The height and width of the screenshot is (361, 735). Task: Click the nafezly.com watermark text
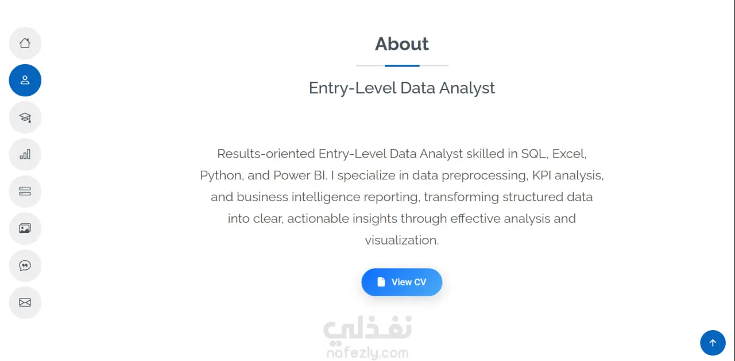click(x=367, y=353)
